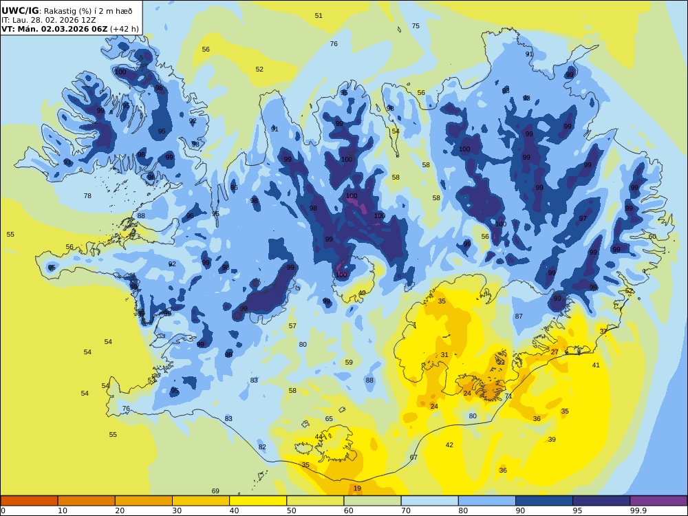Click the humidity value 41 off the southeast coast
Viewport: 688px width, 516px height.
[x=596, y=365]
